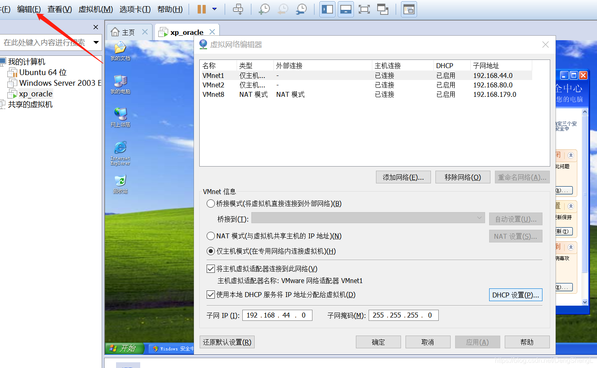Viewport: 597px width, 368px height.
Task: Toggle 将主机虚拟适配器连接到此网络 checkbox
Action: click(211, 269)
